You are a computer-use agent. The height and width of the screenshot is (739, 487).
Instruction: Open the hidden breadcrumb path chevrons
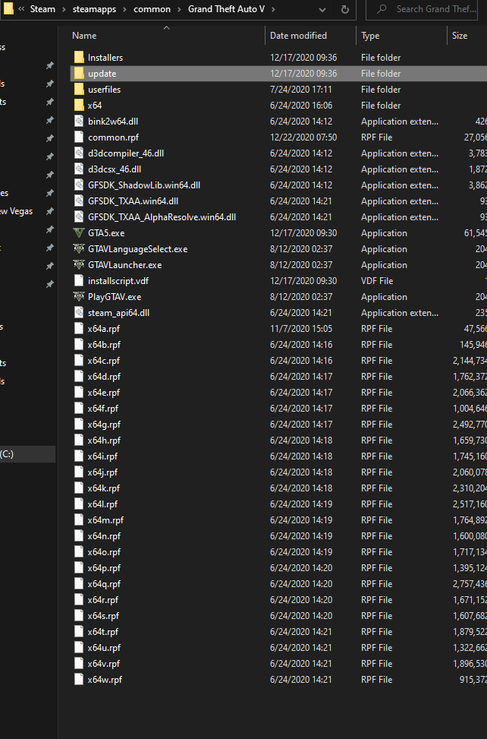(21, 9)
